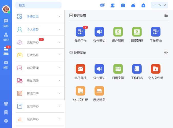173x128 pixels.
Task: Click the 搜索 search field
Action: [x=38, y=5]
